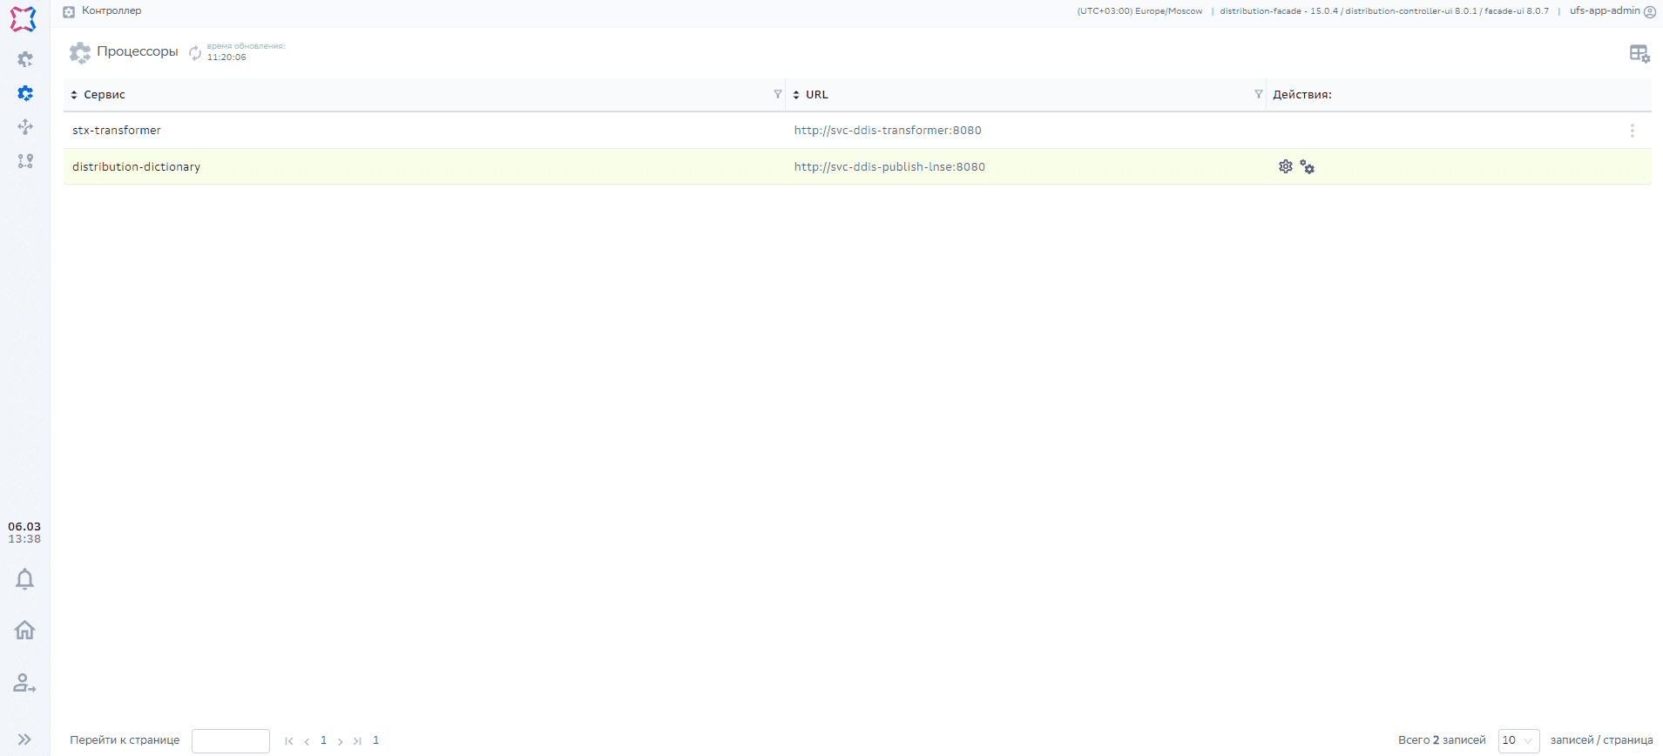The height and width of the screenshot is (756, 1663).
Task: Select the active blue gear sidebar icon
Action: 25,93
